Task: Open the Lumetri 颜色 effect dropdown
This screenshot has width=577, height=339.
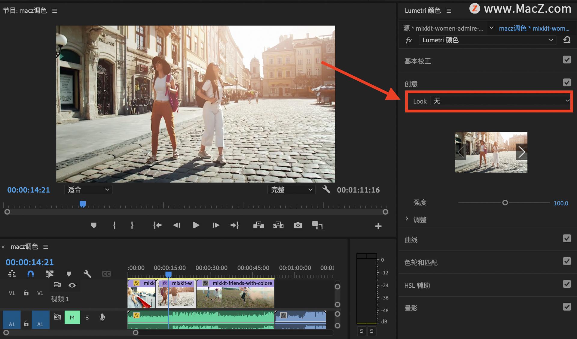Action: (487, 40)
